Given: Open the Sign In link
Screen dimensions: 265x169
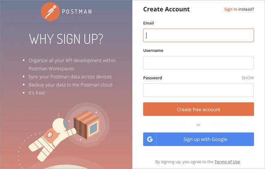Looking at the screenshot, I should click(x=230, y=9).
